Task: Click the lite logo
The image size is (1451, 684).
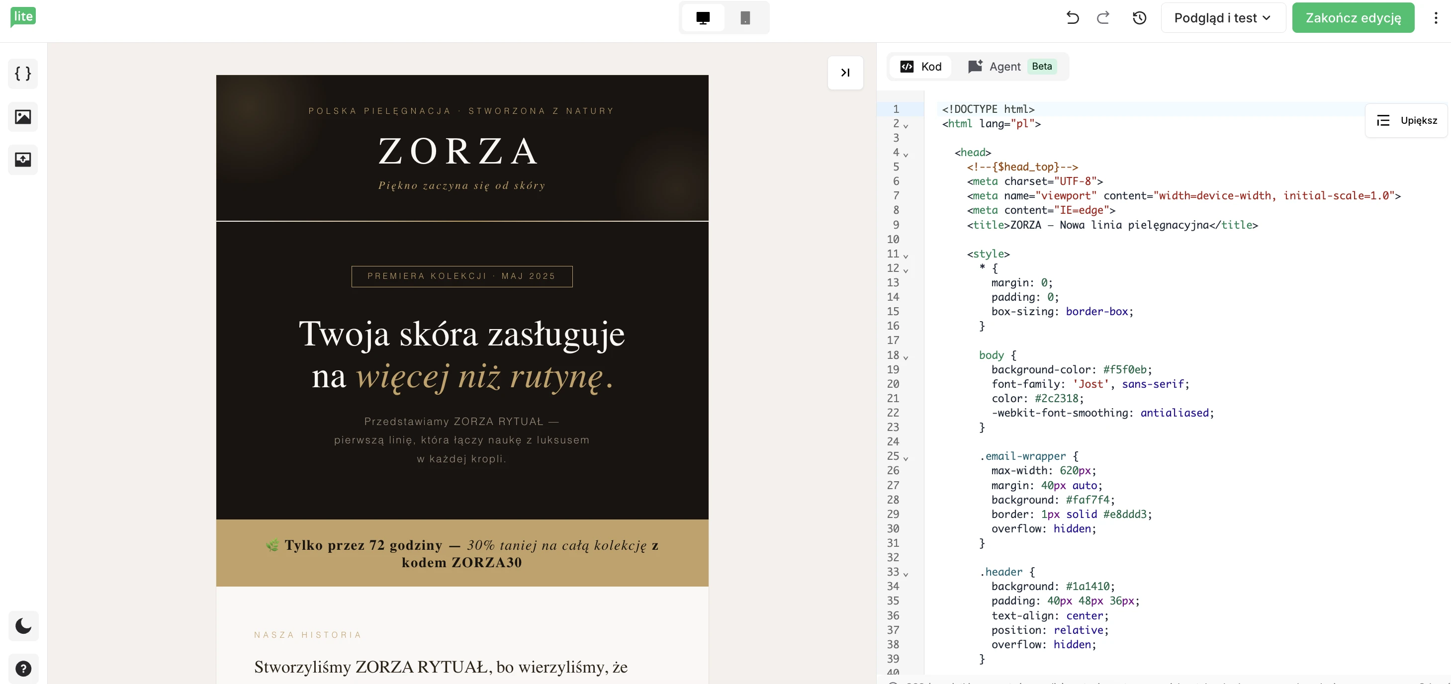Action: click(x=23, y=17)
